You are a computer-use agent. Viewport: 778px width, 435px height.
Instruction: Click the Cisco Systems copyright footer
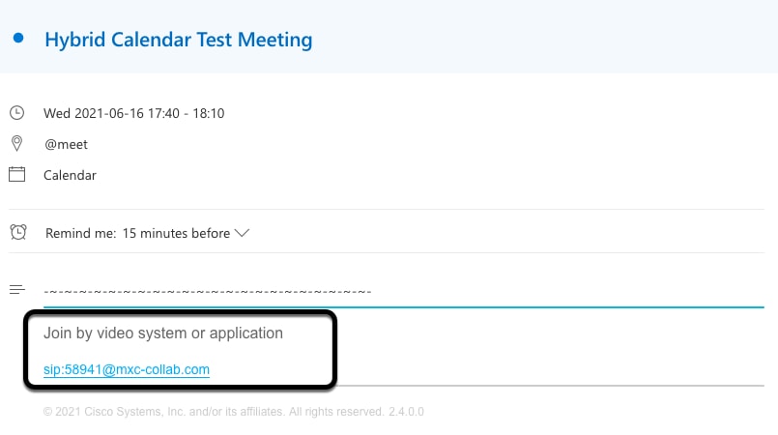click(x=214, y=412)
